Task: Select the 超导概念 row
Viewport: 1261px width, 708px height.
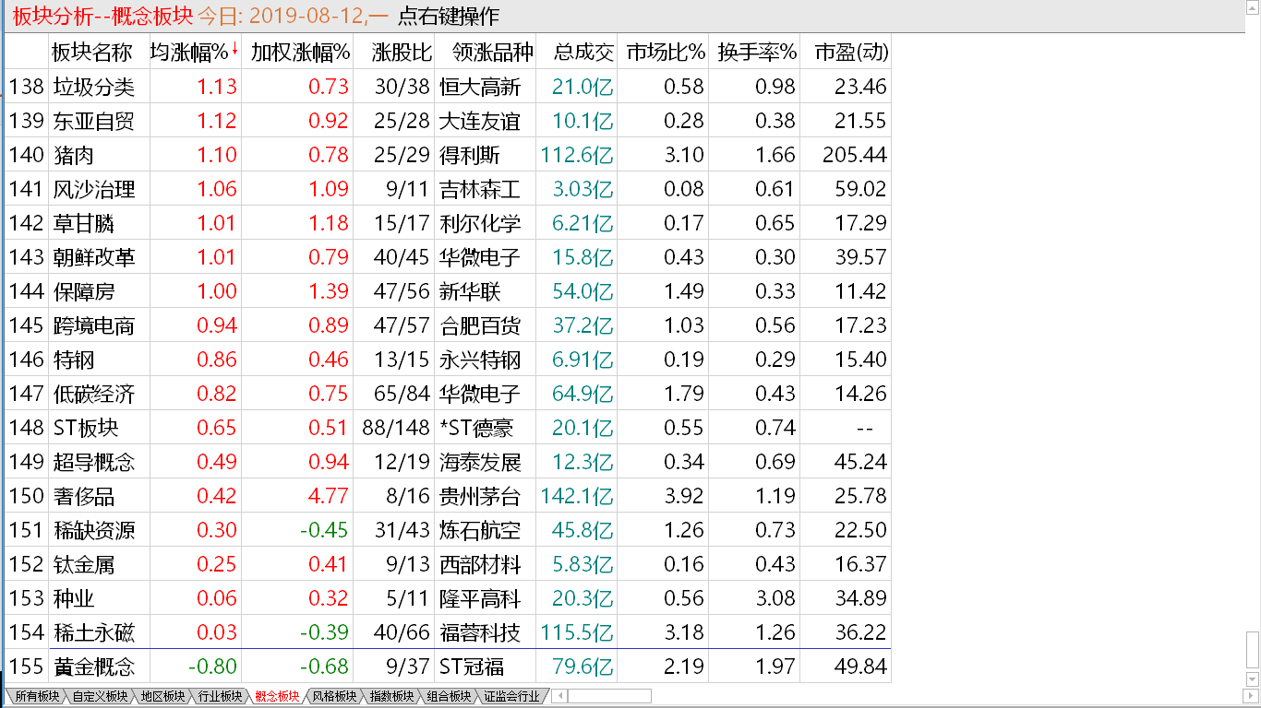Action: point(448,462)
